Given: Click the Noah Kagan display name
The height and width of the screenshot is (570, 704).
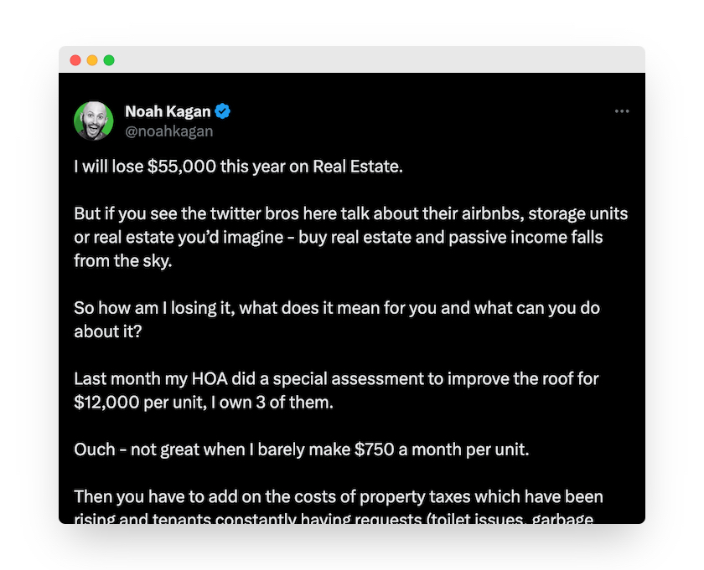Looking at the screenshot, I should pyautogui.click(x=168, y=111).
